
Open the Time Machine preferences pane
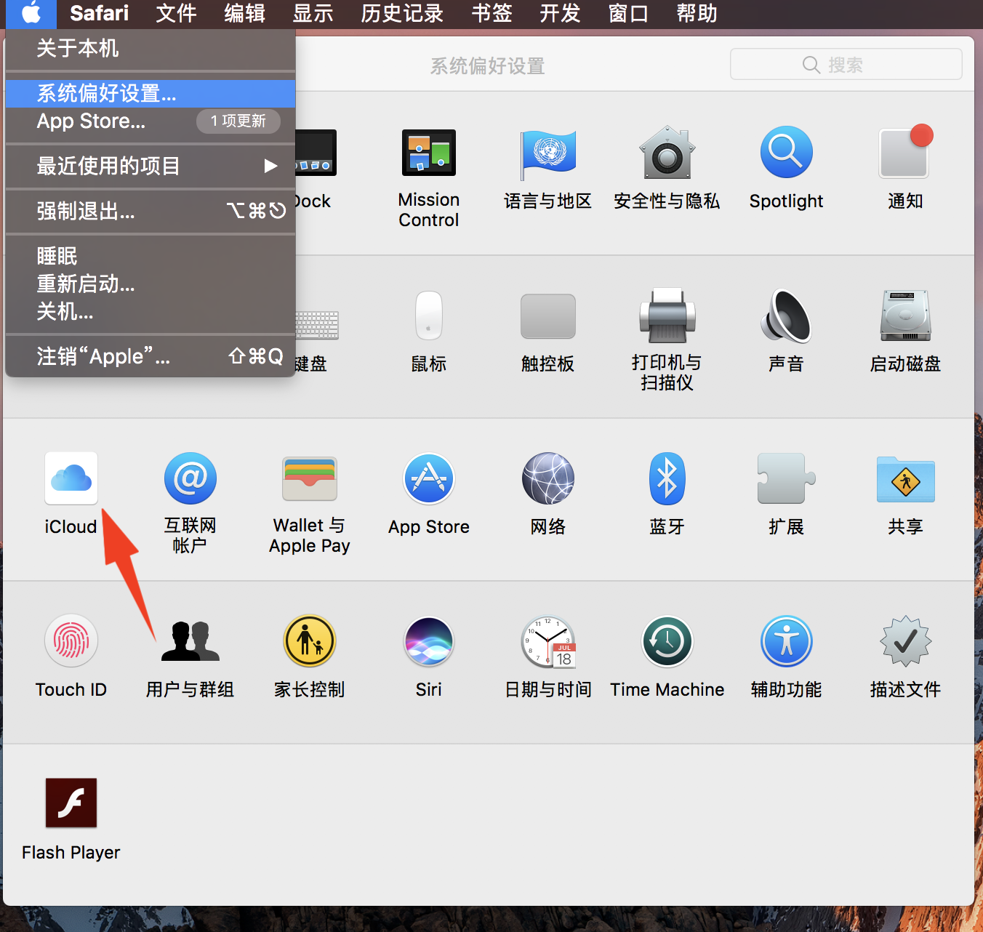[x=667, y=641]
